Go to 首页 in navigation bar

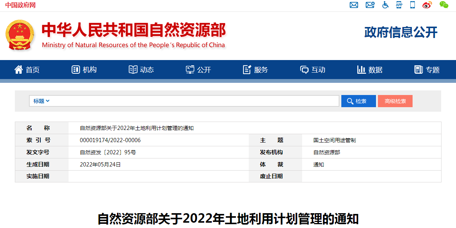33,70
